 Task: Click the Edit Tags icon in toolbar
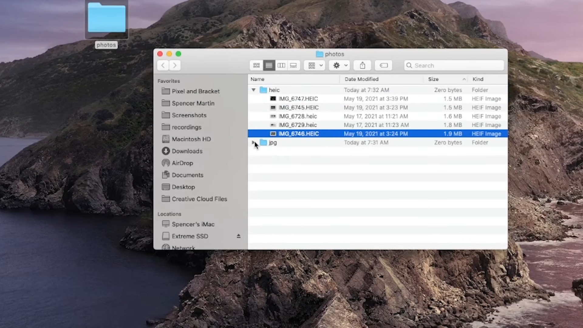384,65
